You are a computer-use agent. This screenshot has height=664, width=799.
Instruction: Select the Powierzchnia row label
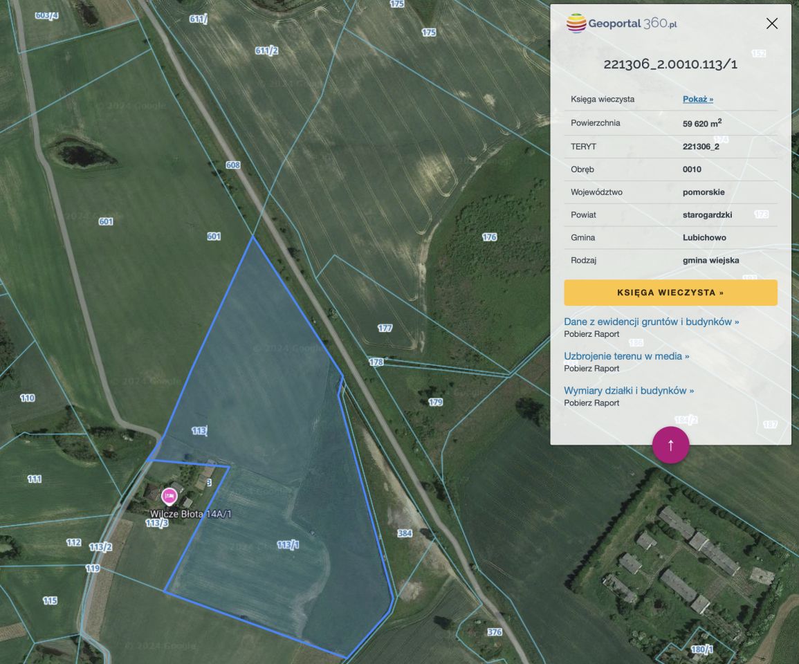click(595, 123)
